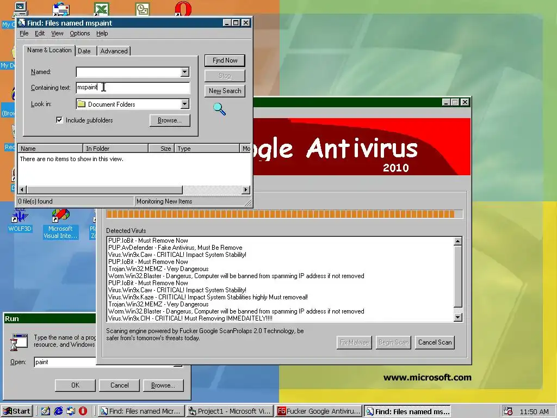Select Virus.Win9x.CIH Must Removing IMMEDAITELY entry

point(190,318)
